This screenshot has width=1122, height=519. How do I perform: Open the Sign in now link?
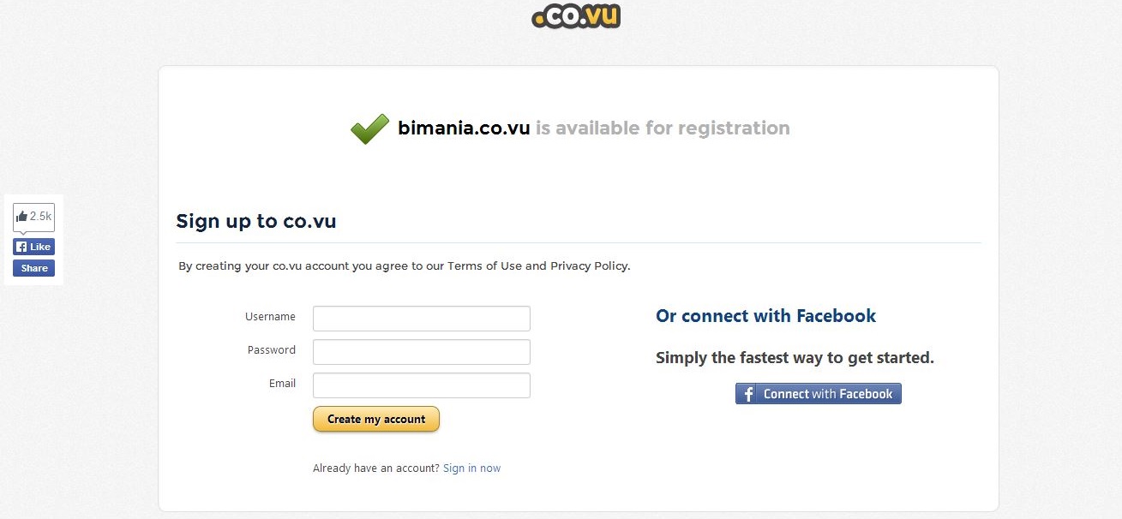point(472,468)
